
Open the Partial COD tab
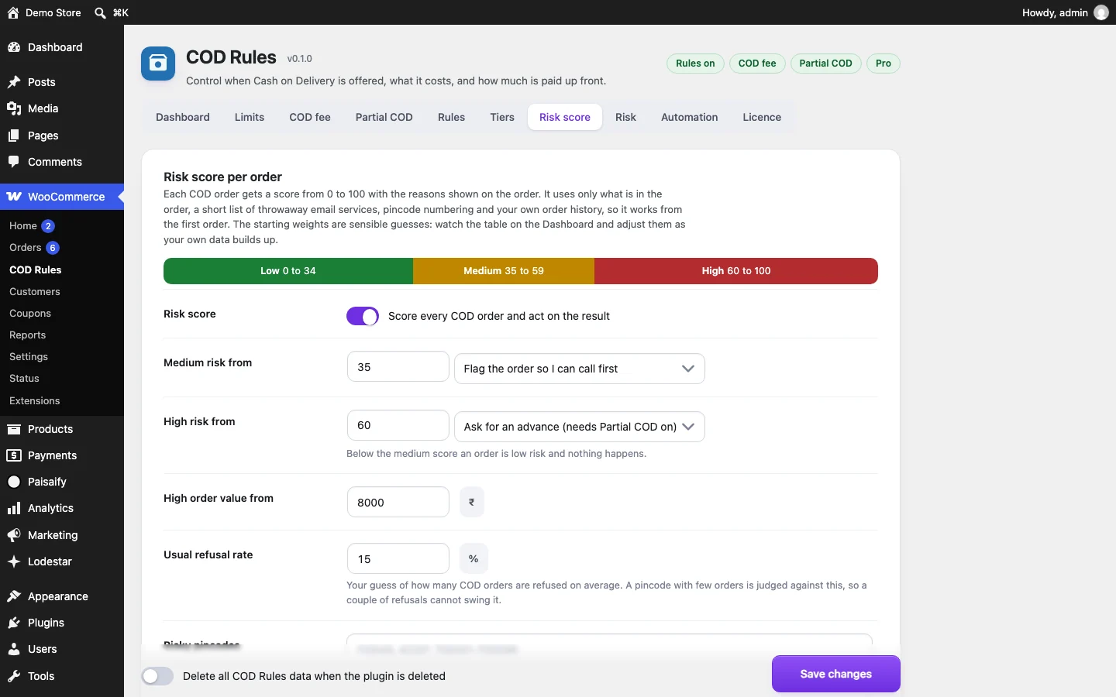tap(384, 117)
